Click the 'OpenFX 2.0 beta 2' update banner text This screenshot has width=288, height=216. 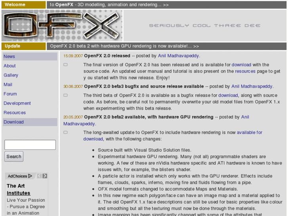[x=124, y=46]
